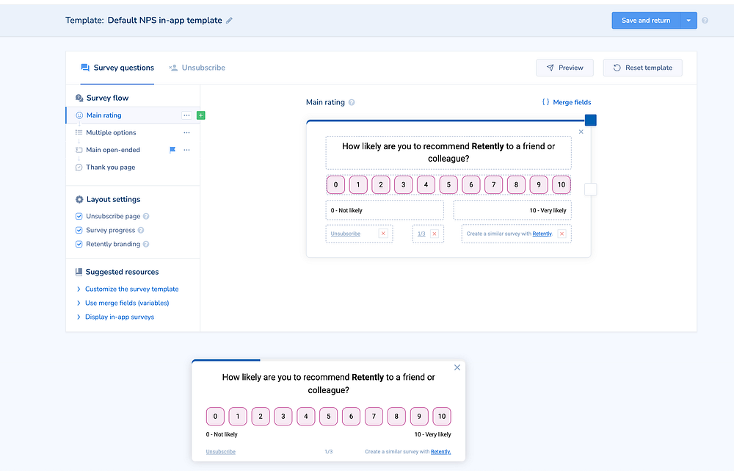This screenshot has width=734, height=471.
Task: Select rating 3 in preview popup
Action: coord(283,416)
